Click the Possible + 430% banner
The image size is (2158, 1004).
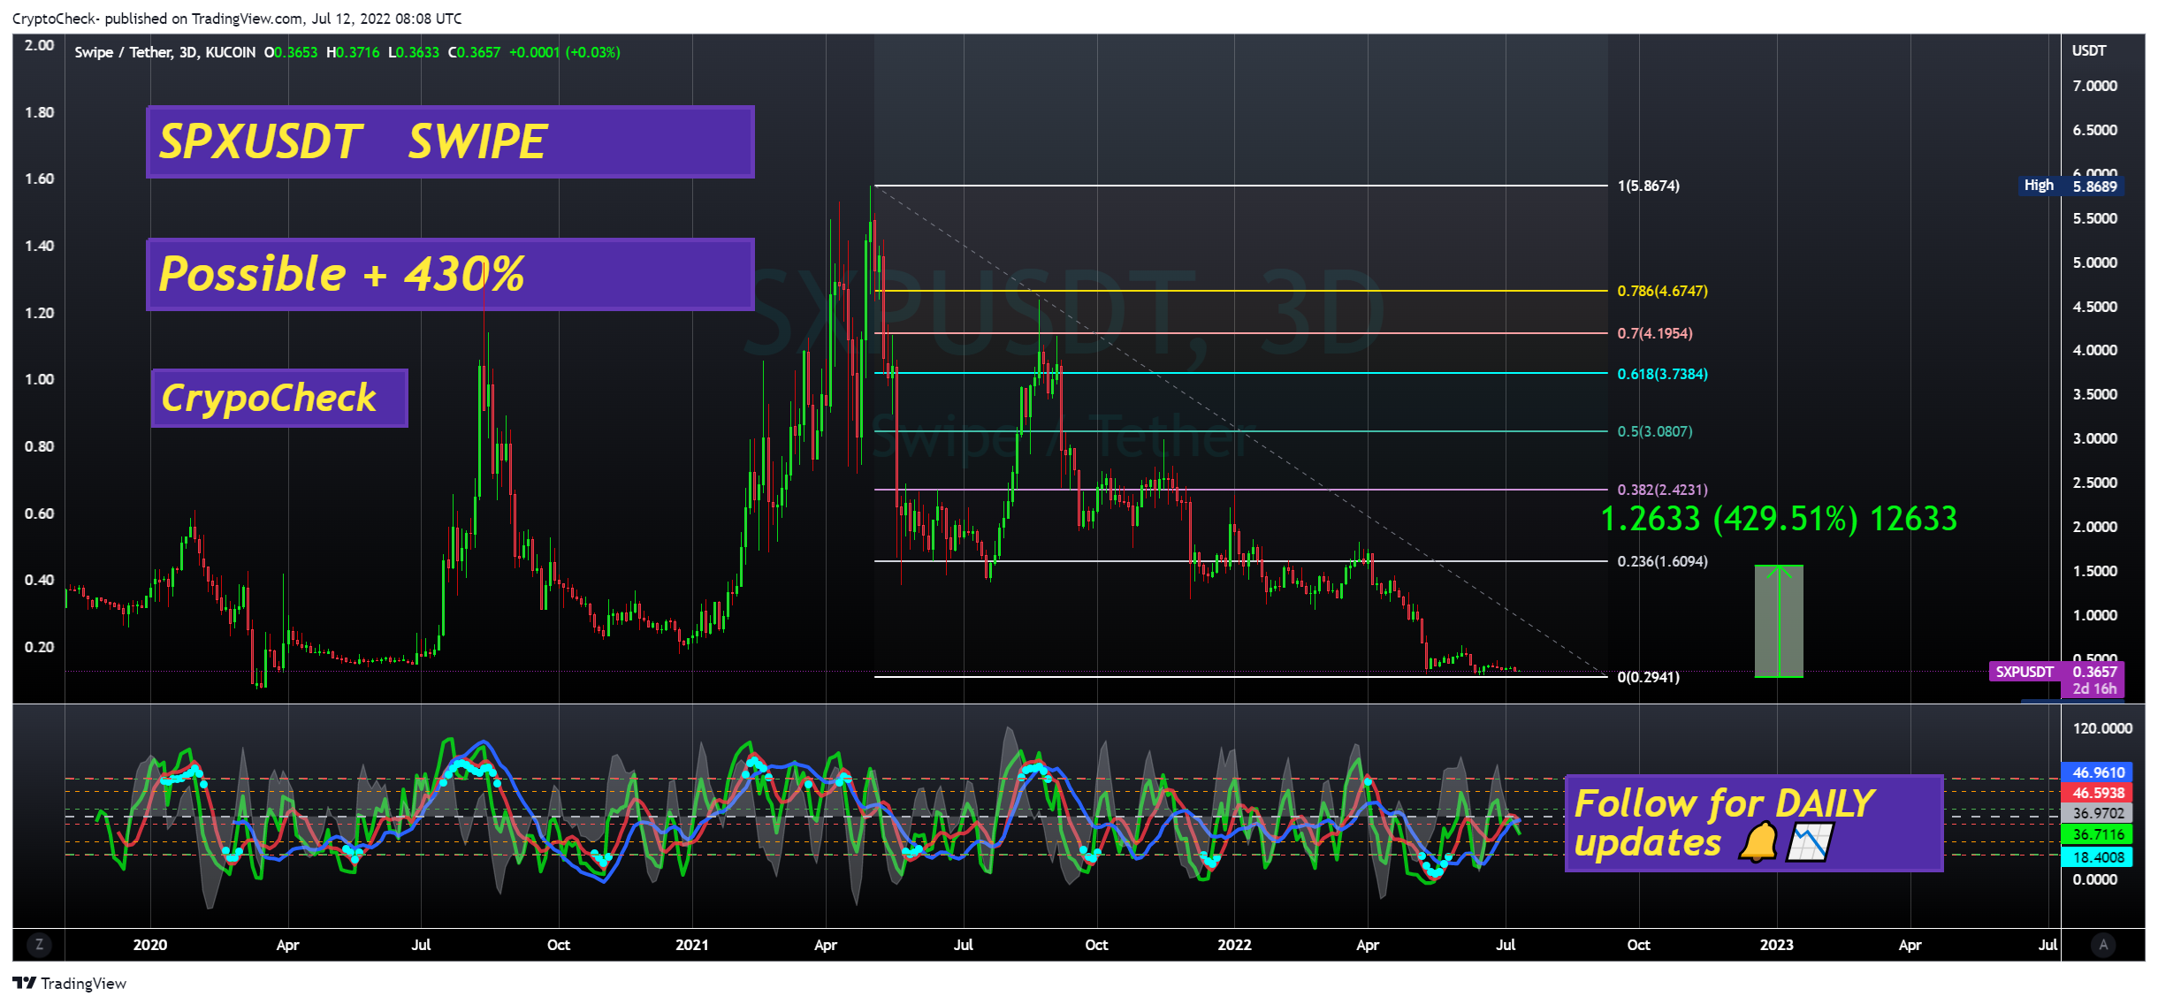pyautogui.click(x=450, y=274)
